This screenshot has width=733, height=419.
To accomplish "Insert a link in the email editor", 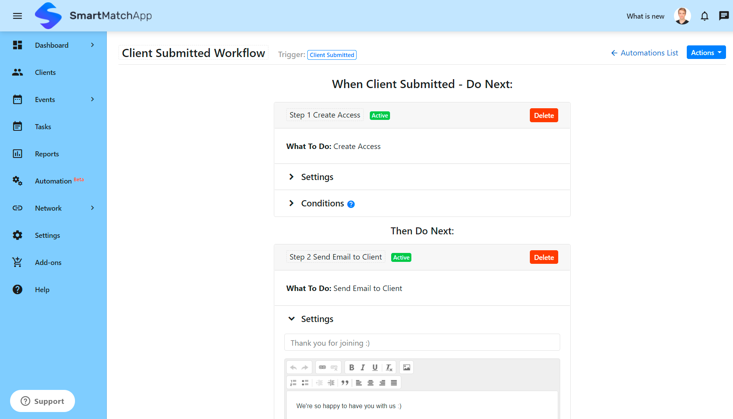I will point(322,367).
